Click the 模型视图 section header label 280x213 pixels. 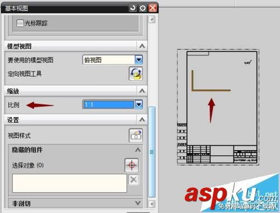click(19, 46)
